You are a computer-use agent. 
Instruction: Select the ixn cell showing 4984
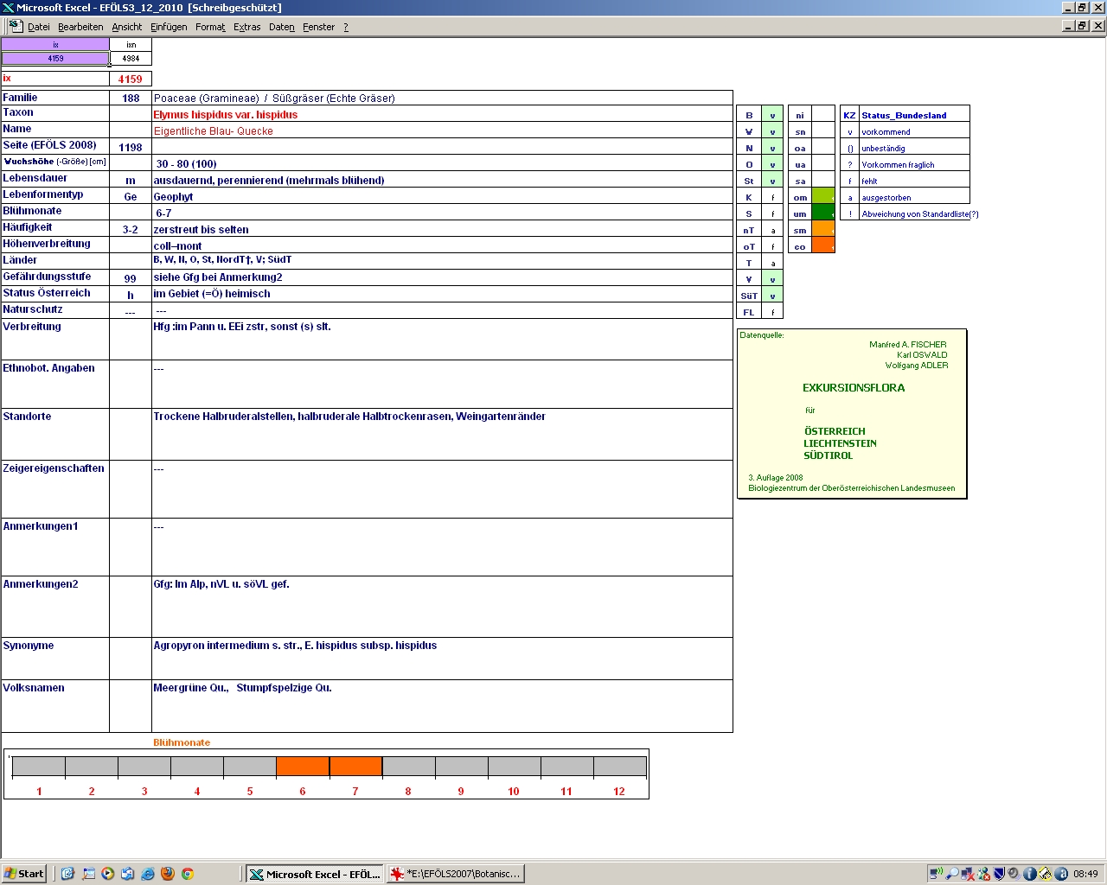131,59
